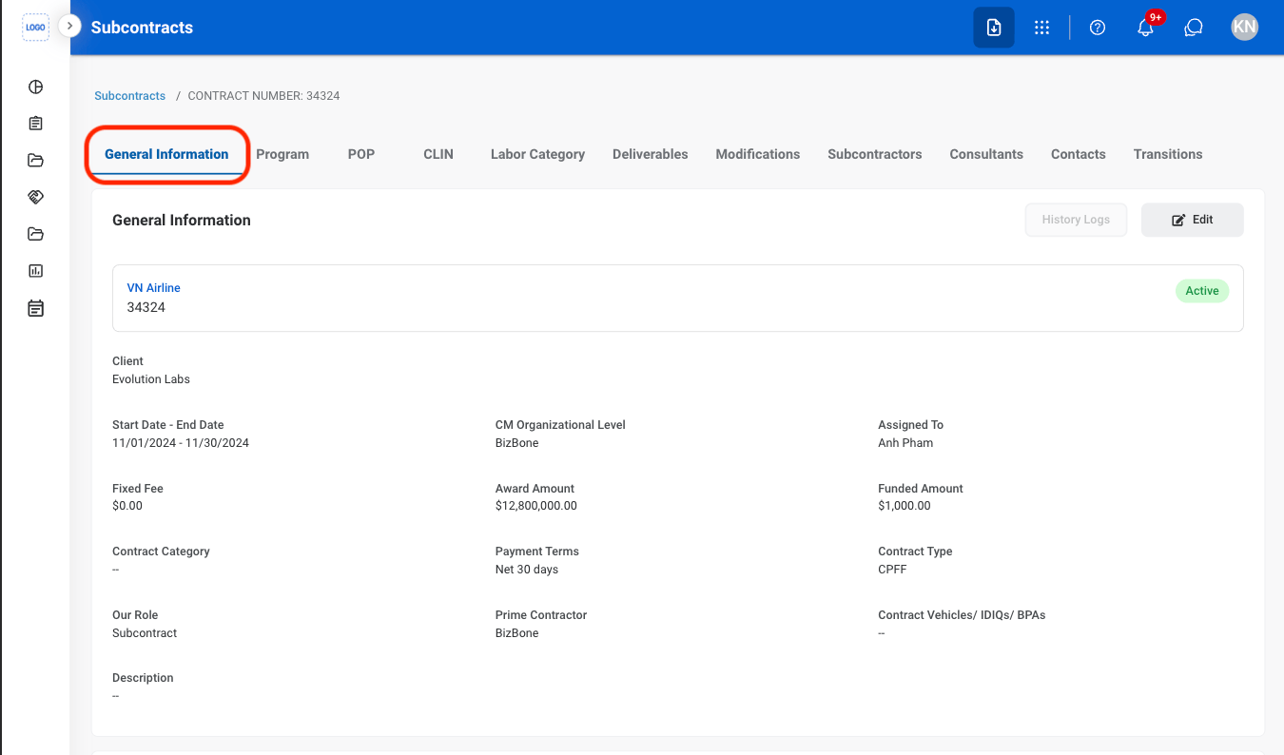The image size is (1284, 755).
Task: Click the 11/01/2024 - 11/30/2024 date range
Action: (x=181, y=443)
